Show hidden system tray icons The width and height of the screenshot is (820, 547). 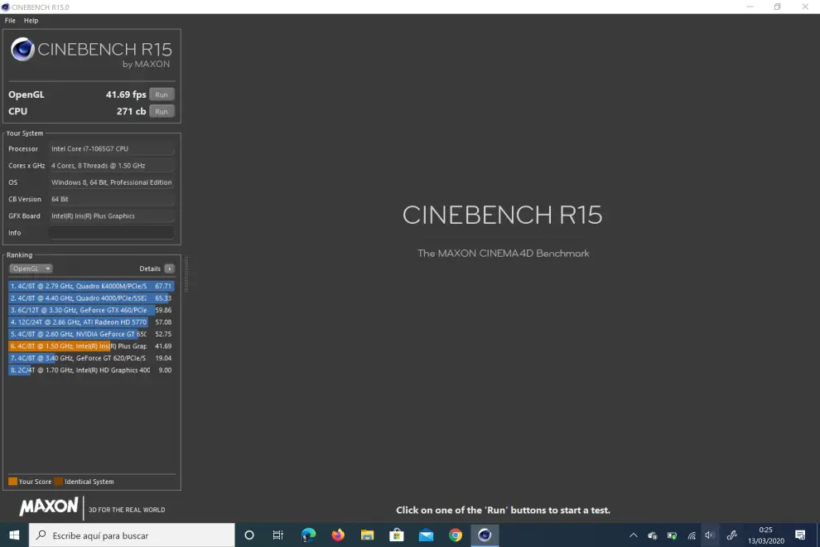tap(634, 535)
